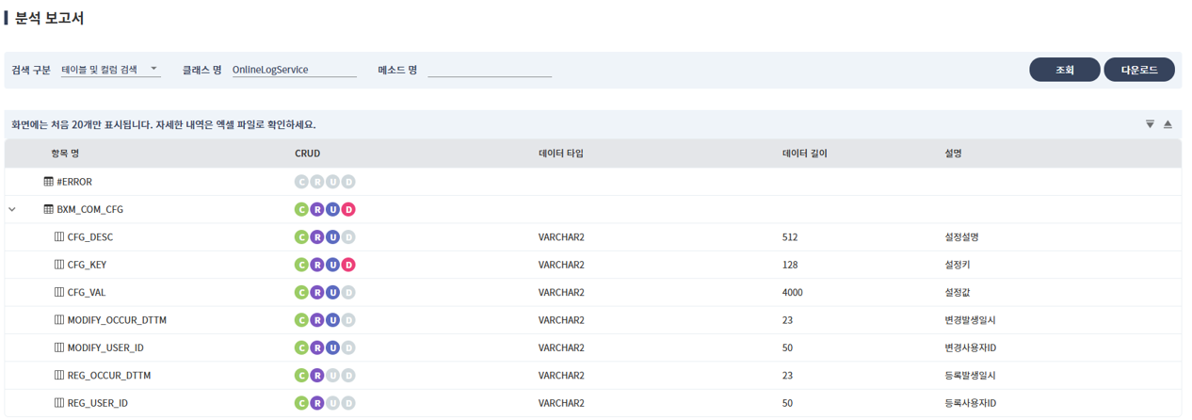Screen dimensions: 1192x420
Task: Select the MODIFY_OCCUR_DTTM tree row
Action: [x=117, y=320]
